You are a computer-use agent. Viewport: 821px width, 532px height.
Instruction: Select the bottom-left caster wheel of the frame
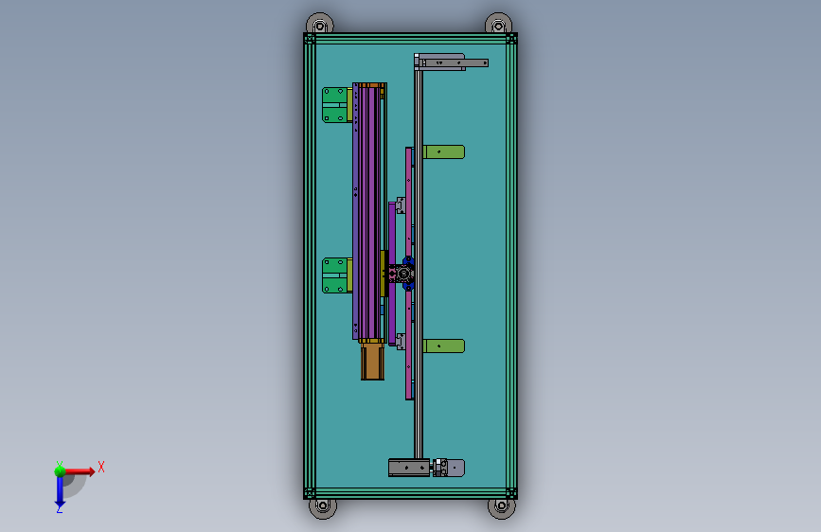323,508
